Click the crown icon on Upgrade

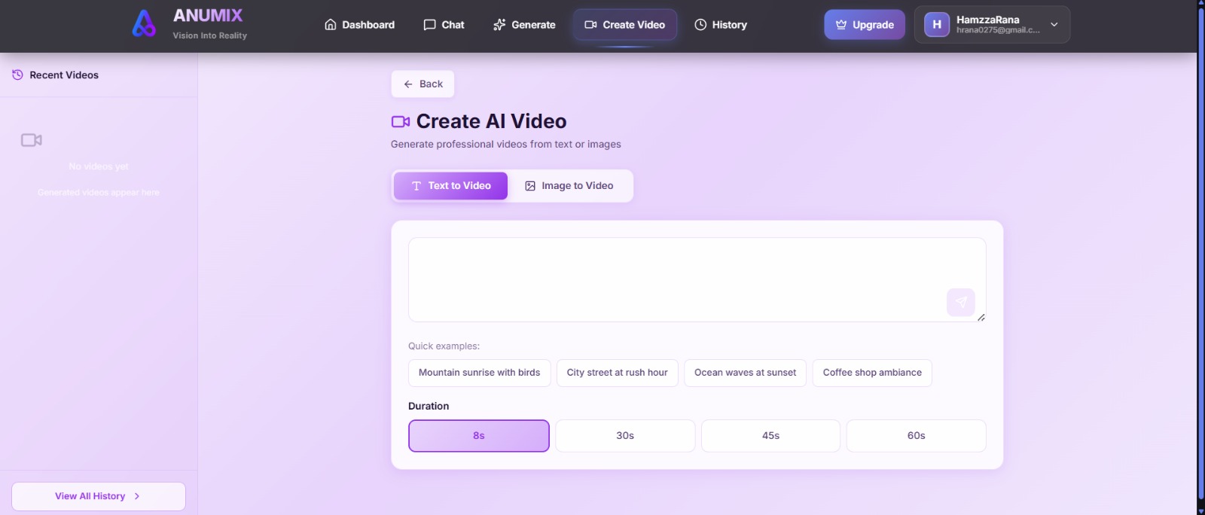841,25
